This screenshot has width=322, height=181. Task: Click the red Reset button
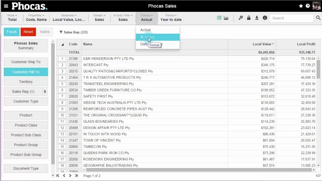[x=28, y=32]
